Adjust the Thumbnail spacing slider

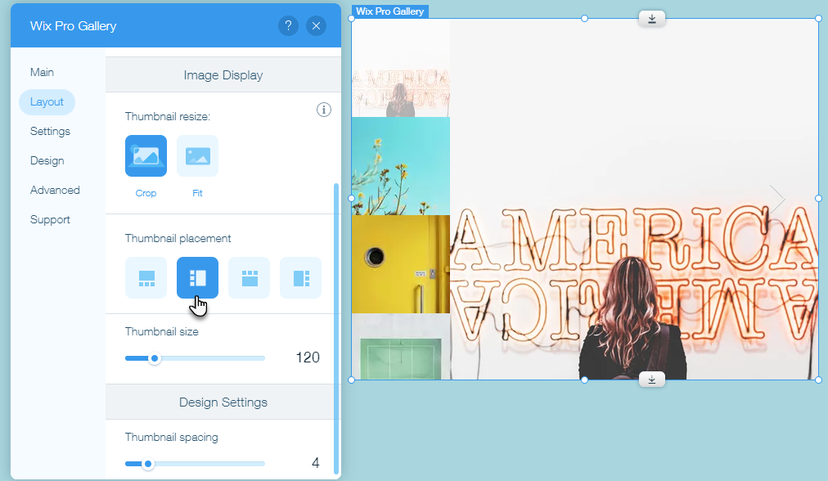click(146, 464)
